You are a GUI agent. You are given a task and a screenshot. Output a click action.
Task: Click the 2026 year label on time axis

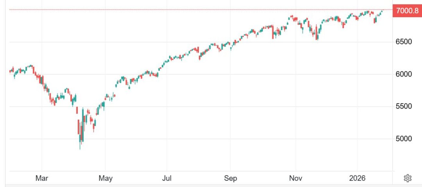click(357, 178)
